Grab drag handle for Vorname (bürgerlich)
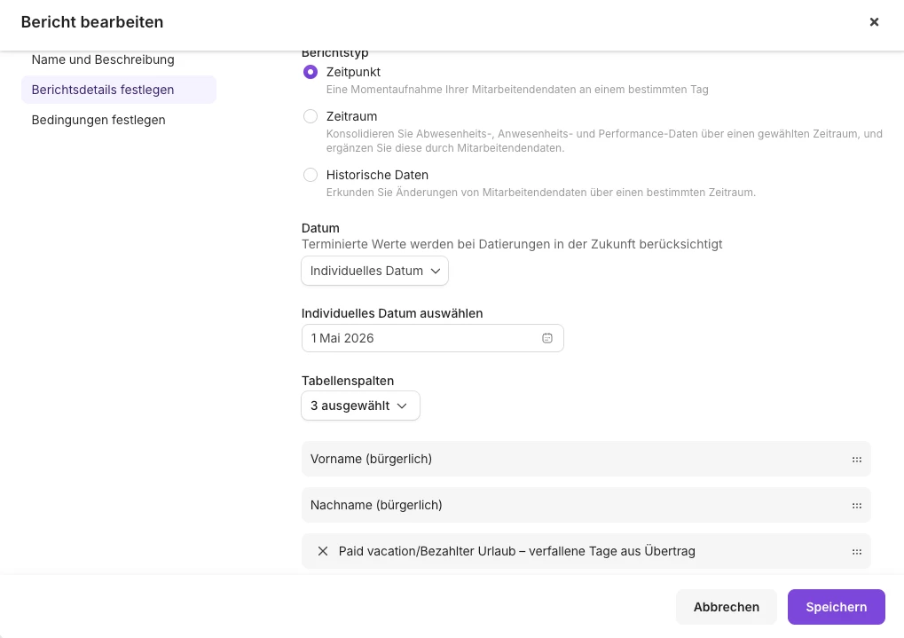The height and width of the screenshot is (638, 904). [x=856, y=460]
